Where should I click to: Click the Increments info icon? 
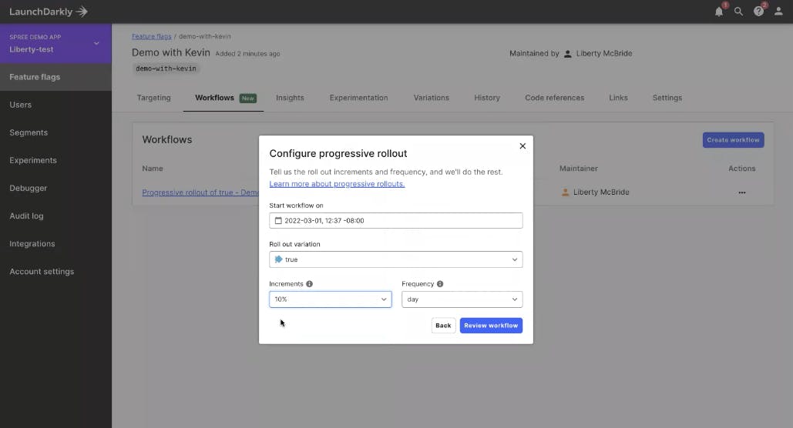310,284
